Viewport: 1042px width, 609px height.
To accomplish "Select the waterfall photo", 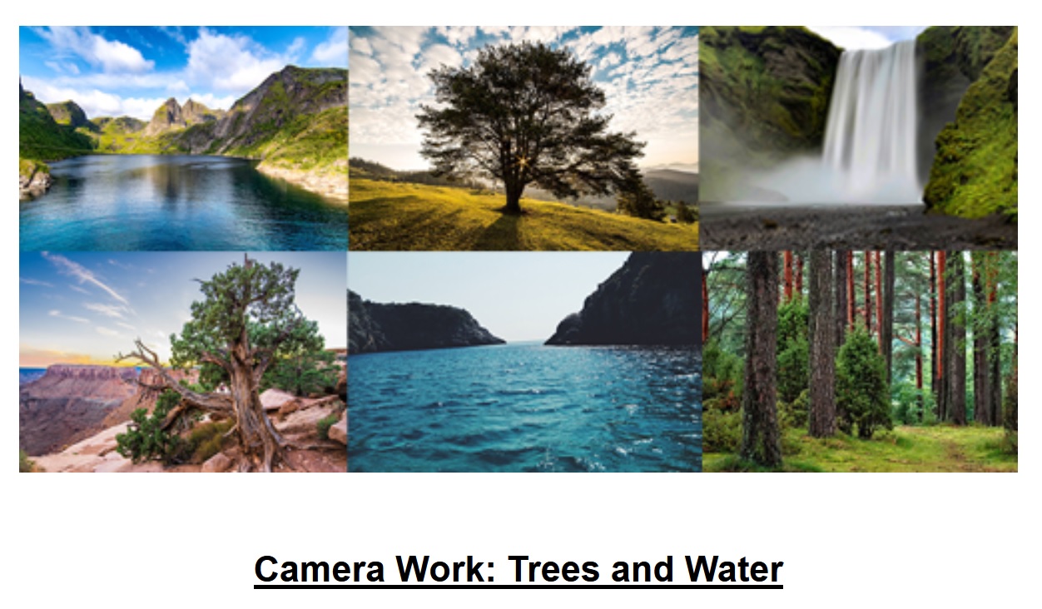I will point(858,138).
